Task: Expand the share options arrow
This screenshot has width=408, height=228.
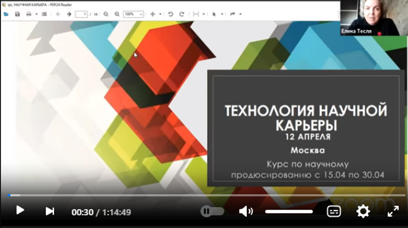Action: click(x=240, y=14)
